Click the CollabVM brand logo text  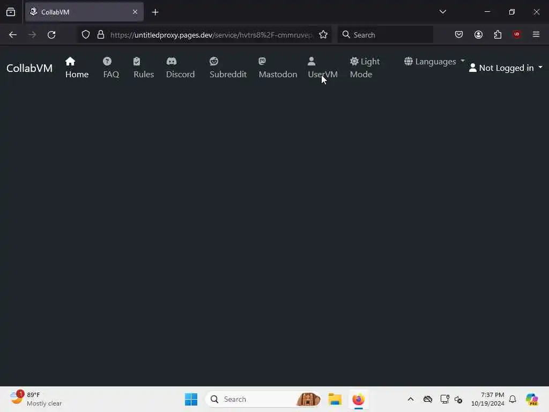29,68
